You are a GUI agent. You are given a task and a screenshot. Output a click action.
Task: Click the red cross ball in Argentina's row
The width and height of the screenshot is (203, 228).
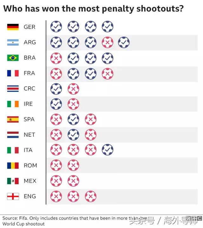108,42
